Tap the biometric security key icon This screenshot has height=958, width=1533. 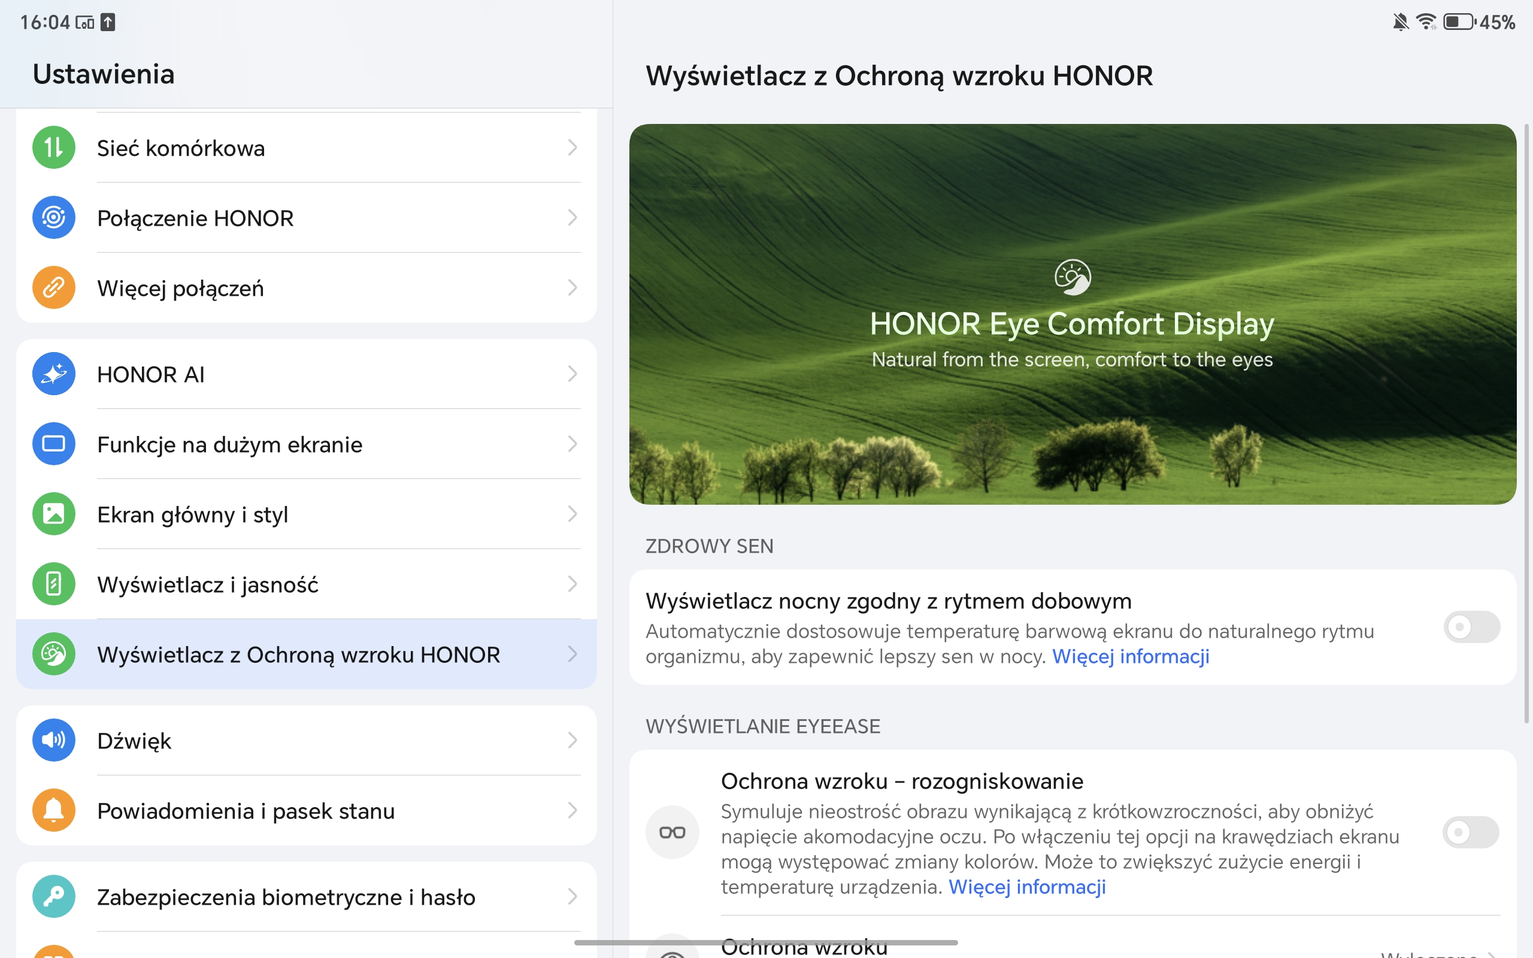pyautogui.click(x=54, y=896)
